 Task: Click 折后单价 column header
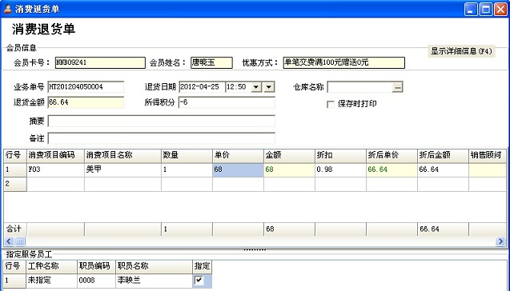pos(392,156)
